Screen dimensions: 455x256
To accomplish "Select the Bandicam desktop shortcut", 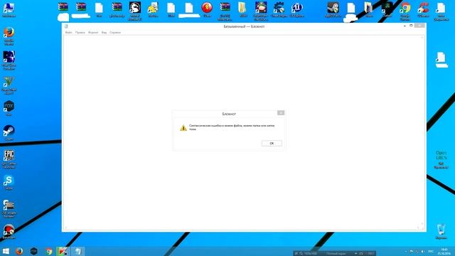I will [9, 231].
